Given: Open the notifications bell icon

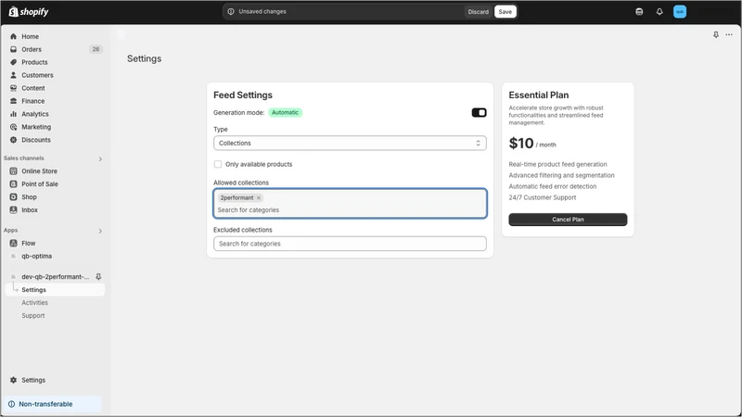Looking at the screenshot, I should pyautogui.click(x=659, y=12).
